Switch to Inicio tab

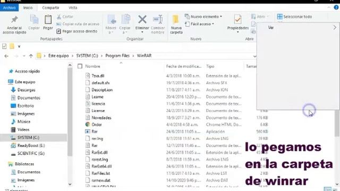tap(28, 7)
